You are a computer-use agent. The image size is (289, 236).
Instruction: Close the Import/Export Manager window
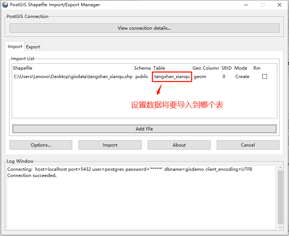click(279, 5)
